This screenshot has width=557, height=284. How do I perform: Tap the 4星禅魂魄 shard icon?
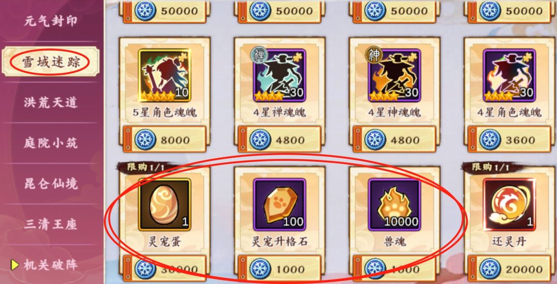pos(279,75)
